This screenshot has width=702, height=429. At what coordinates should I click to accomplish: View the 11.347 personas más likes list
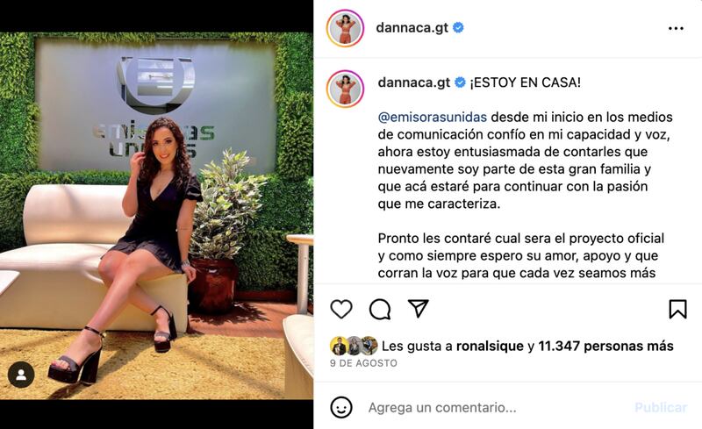[605, 346]
